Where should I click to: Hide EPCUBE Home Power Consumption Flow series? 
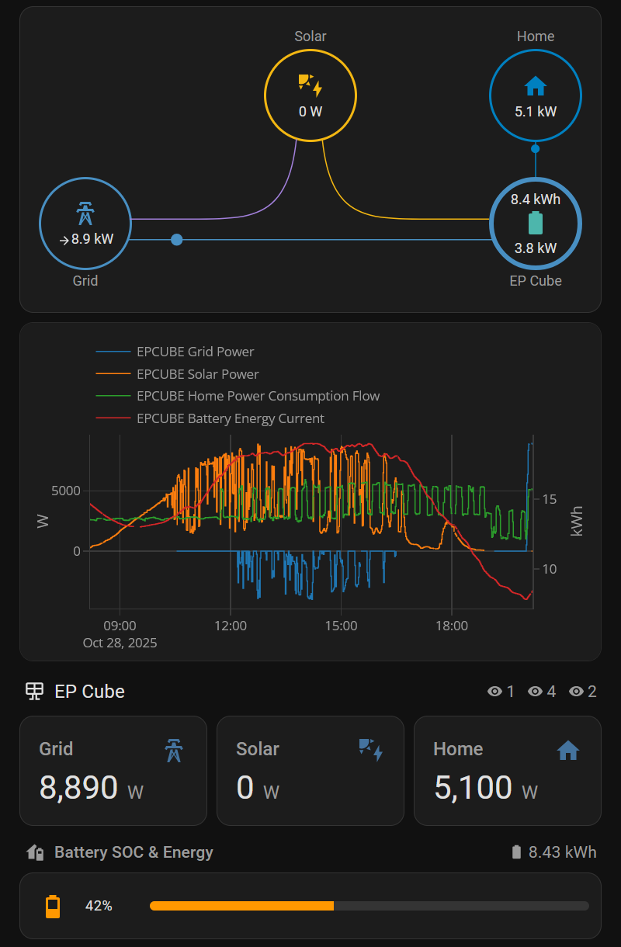click(238, 396)
